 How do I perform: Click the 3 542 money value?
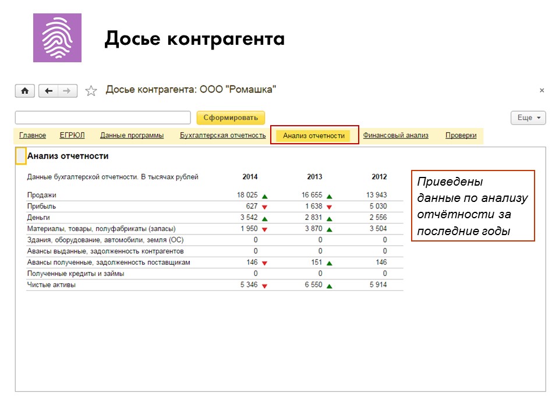tap(249, 217)
